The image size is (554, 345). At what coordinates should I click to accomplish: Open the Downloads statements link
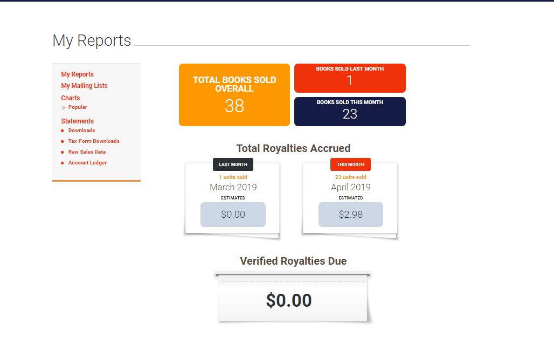(x=81, y=130)
